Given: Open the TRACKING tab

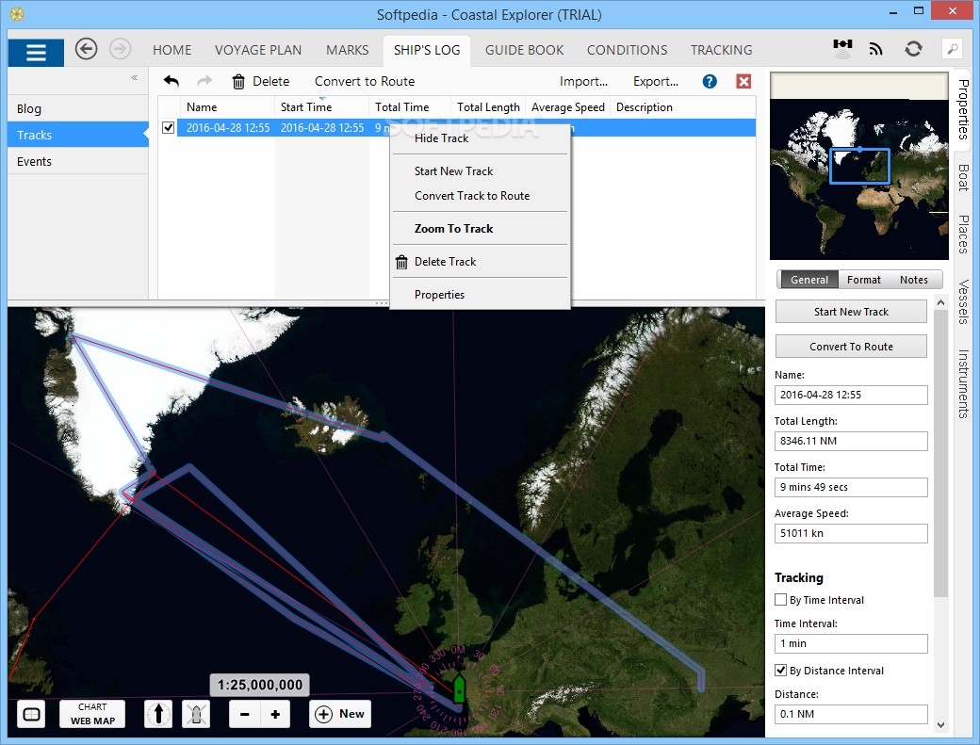Looking at the screenshot, I should tap(721, 50).
